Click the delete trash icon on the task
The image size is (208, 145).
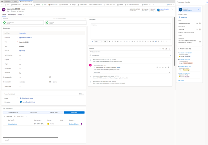[168, 67]
